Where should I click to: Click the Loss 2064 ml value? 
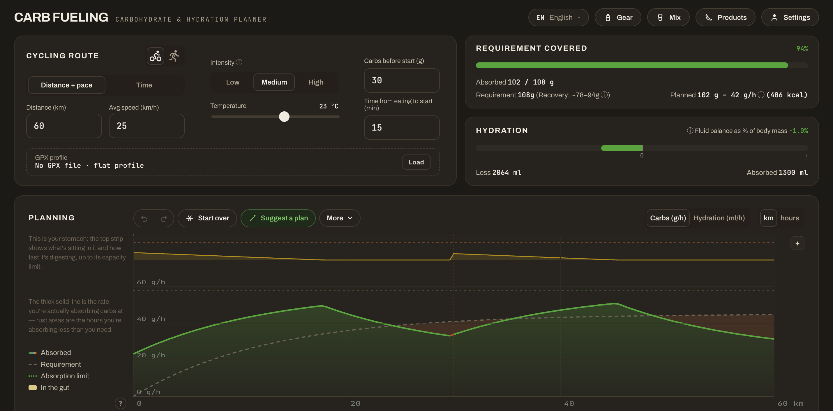point(499,173)
